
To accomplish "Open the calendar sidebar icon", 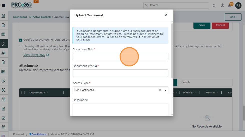I will [4, 127].
